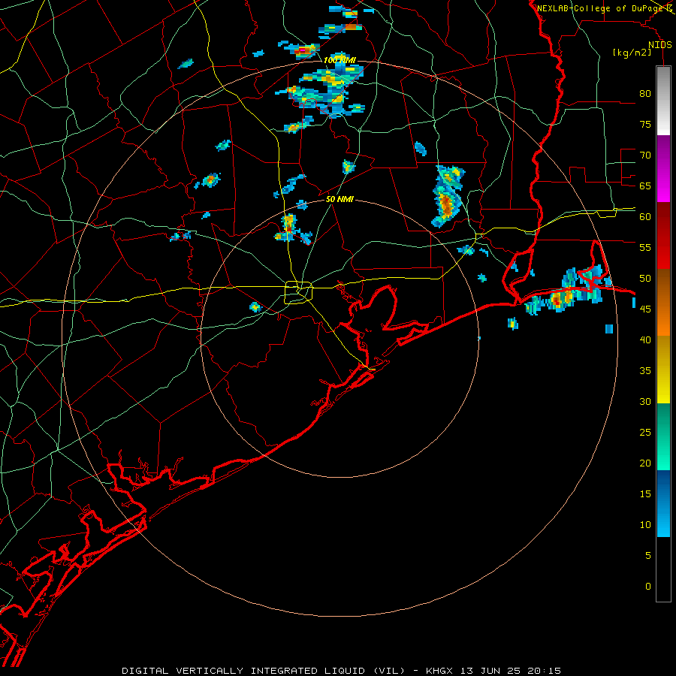Click the 75 value on color scale

(x=645, y=124)
